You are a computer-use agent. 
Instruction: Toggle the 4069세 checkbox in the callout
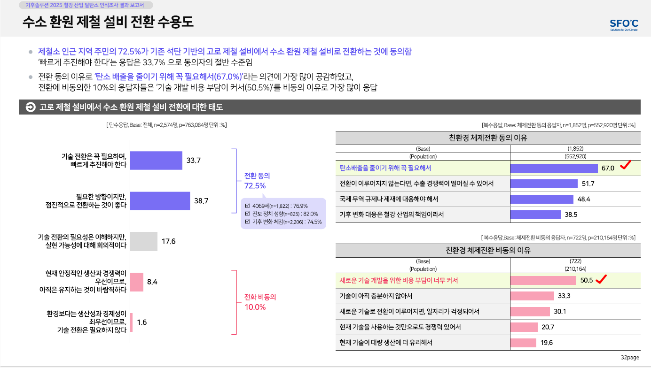[248, 206]
